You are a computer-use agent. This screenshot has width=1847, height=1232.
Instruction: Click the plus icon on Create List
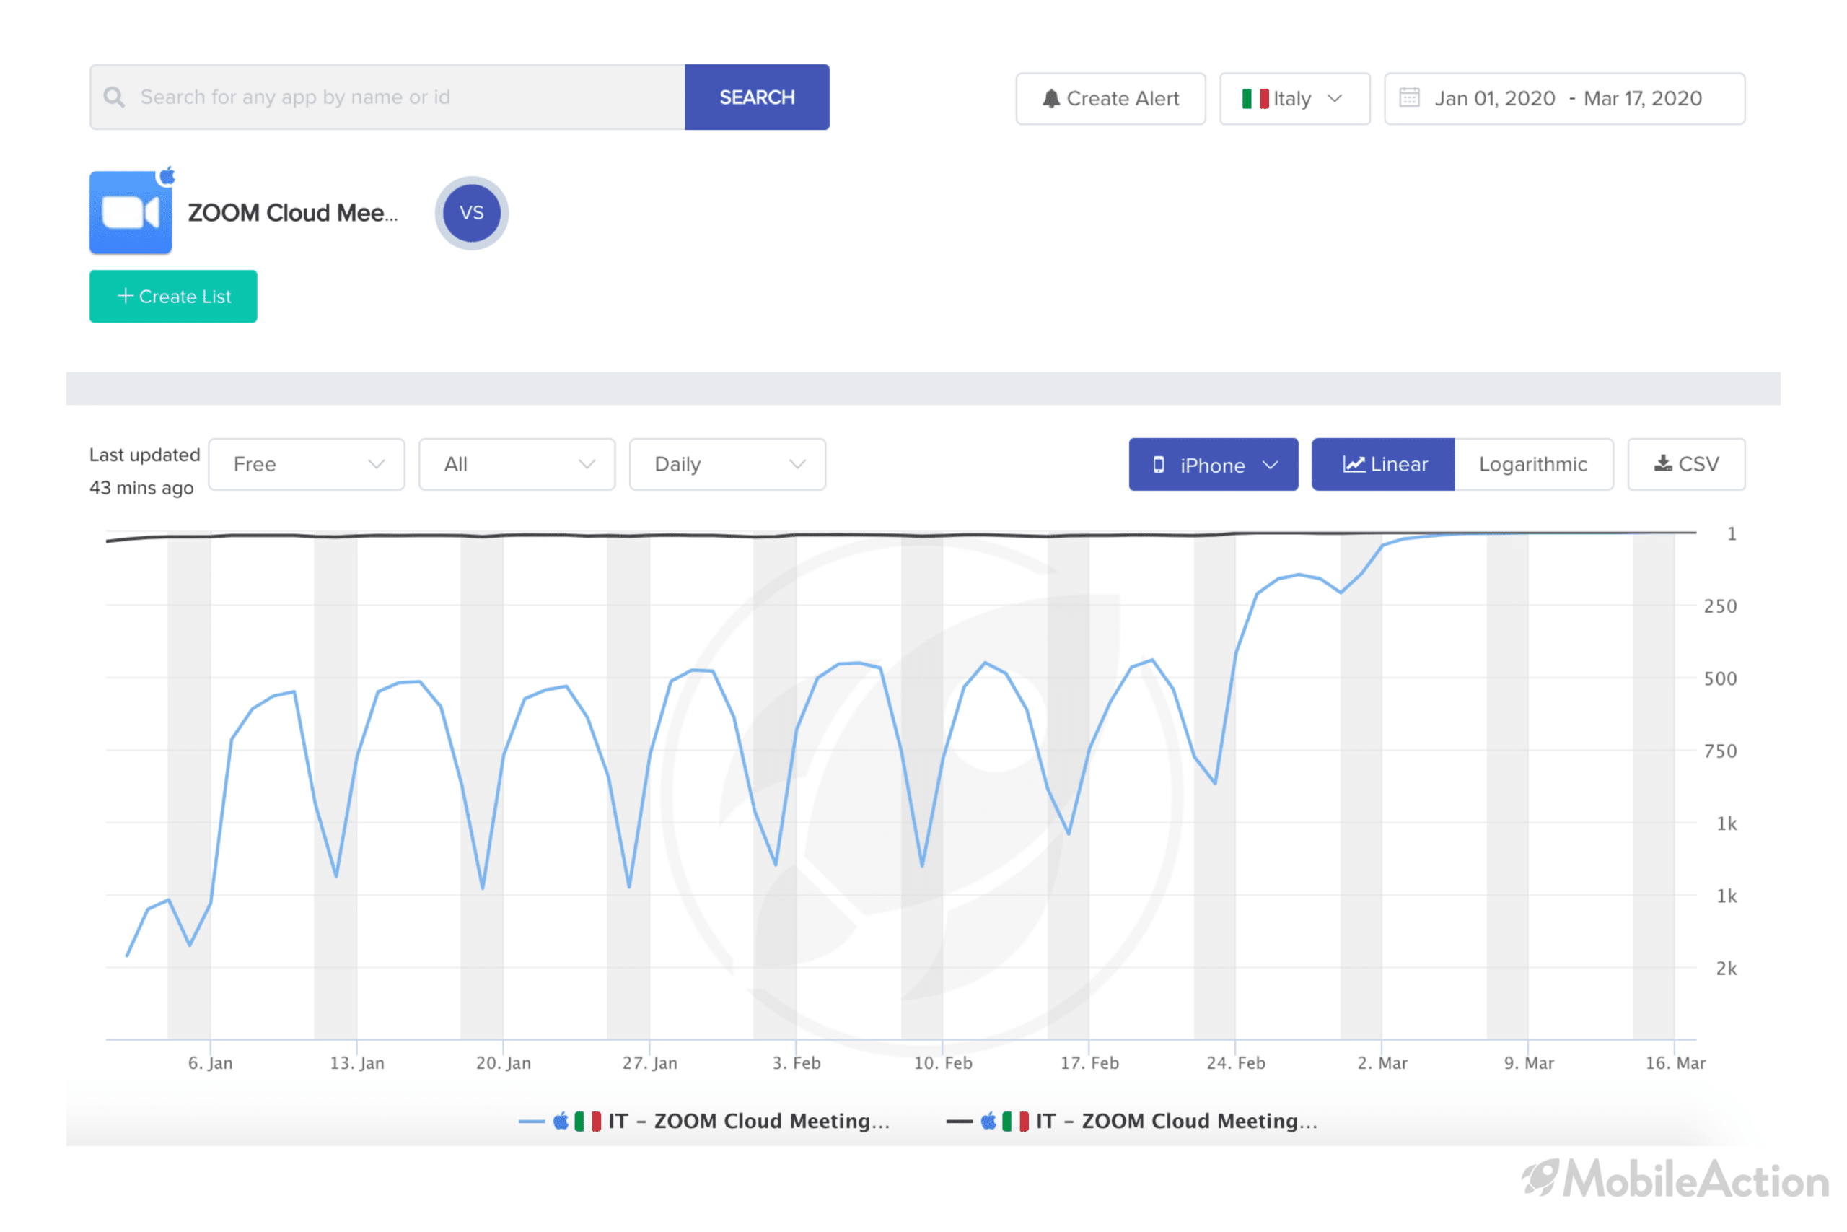pos(125,295)
